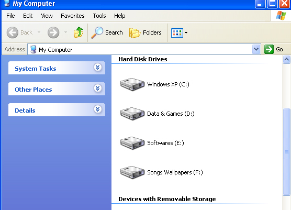Click Devices with Removable Storage header
The image size is (291, 210).
pyautogui.click(x=167, y=199)
